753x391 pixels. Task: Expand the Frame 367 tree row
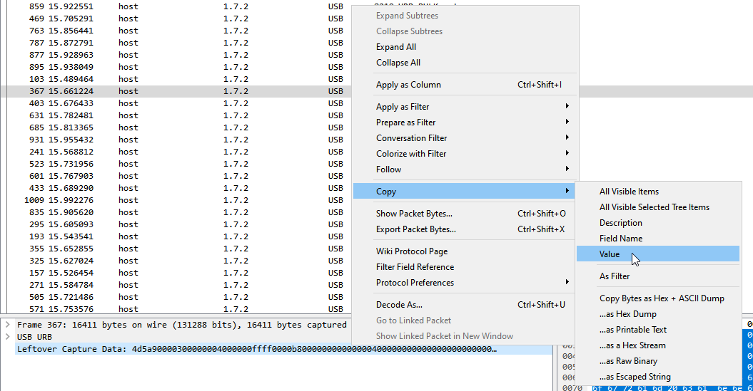pos(6,325)
